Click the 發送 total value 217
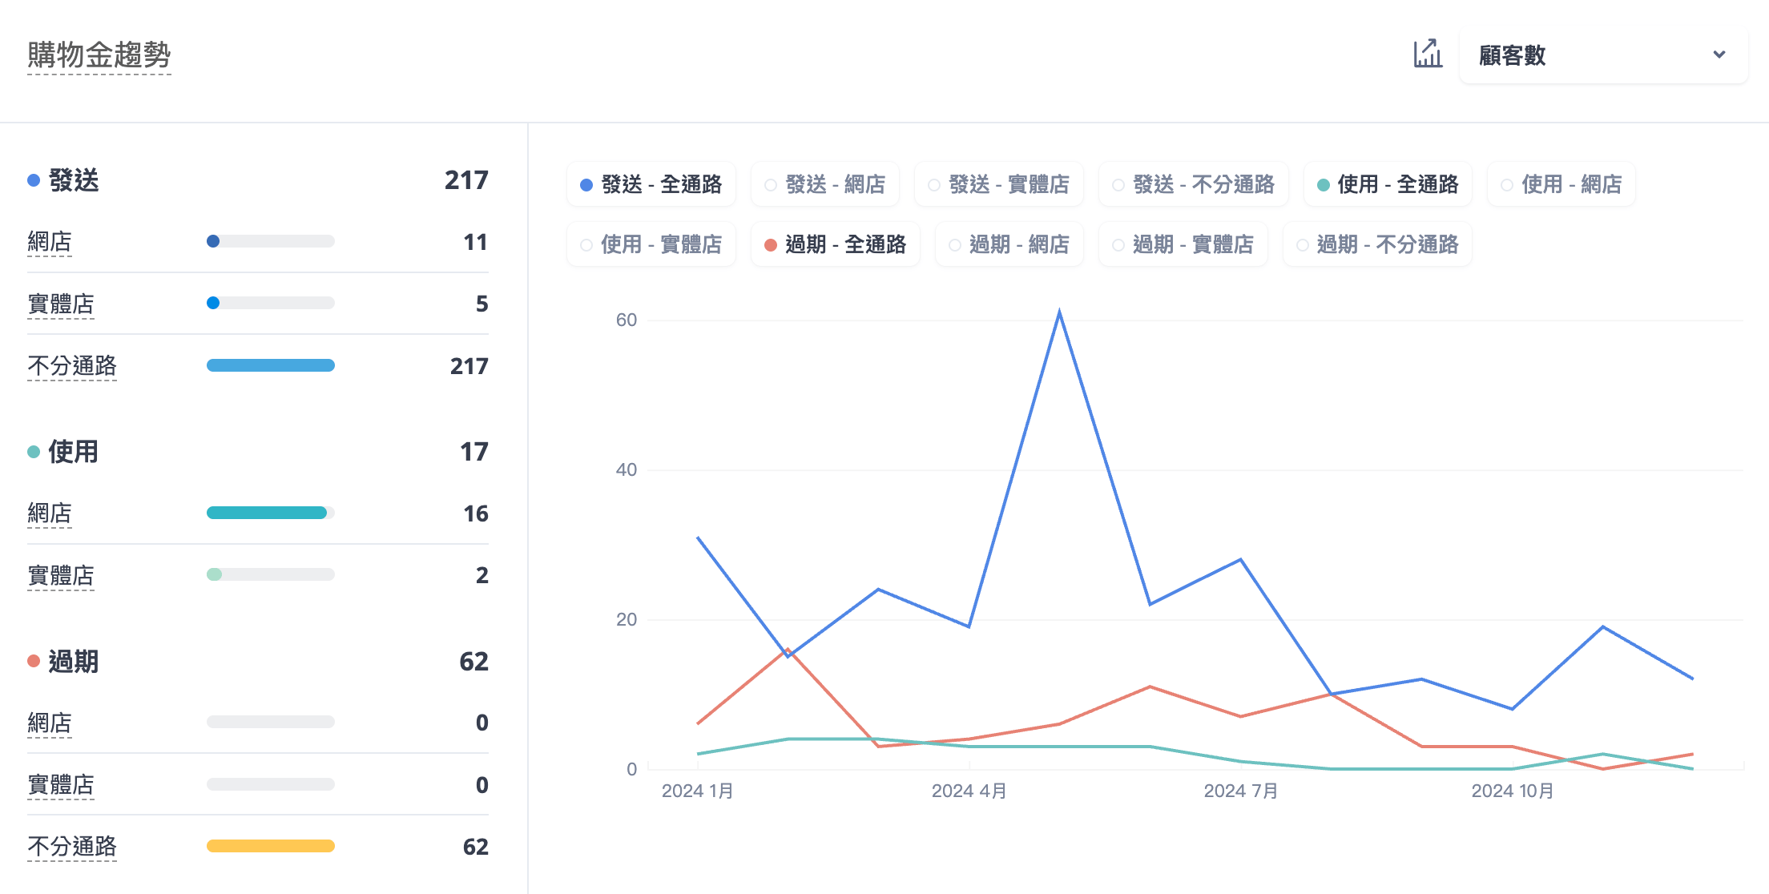The width and height of the screenshot is (1769, 894). coord(466,180)
